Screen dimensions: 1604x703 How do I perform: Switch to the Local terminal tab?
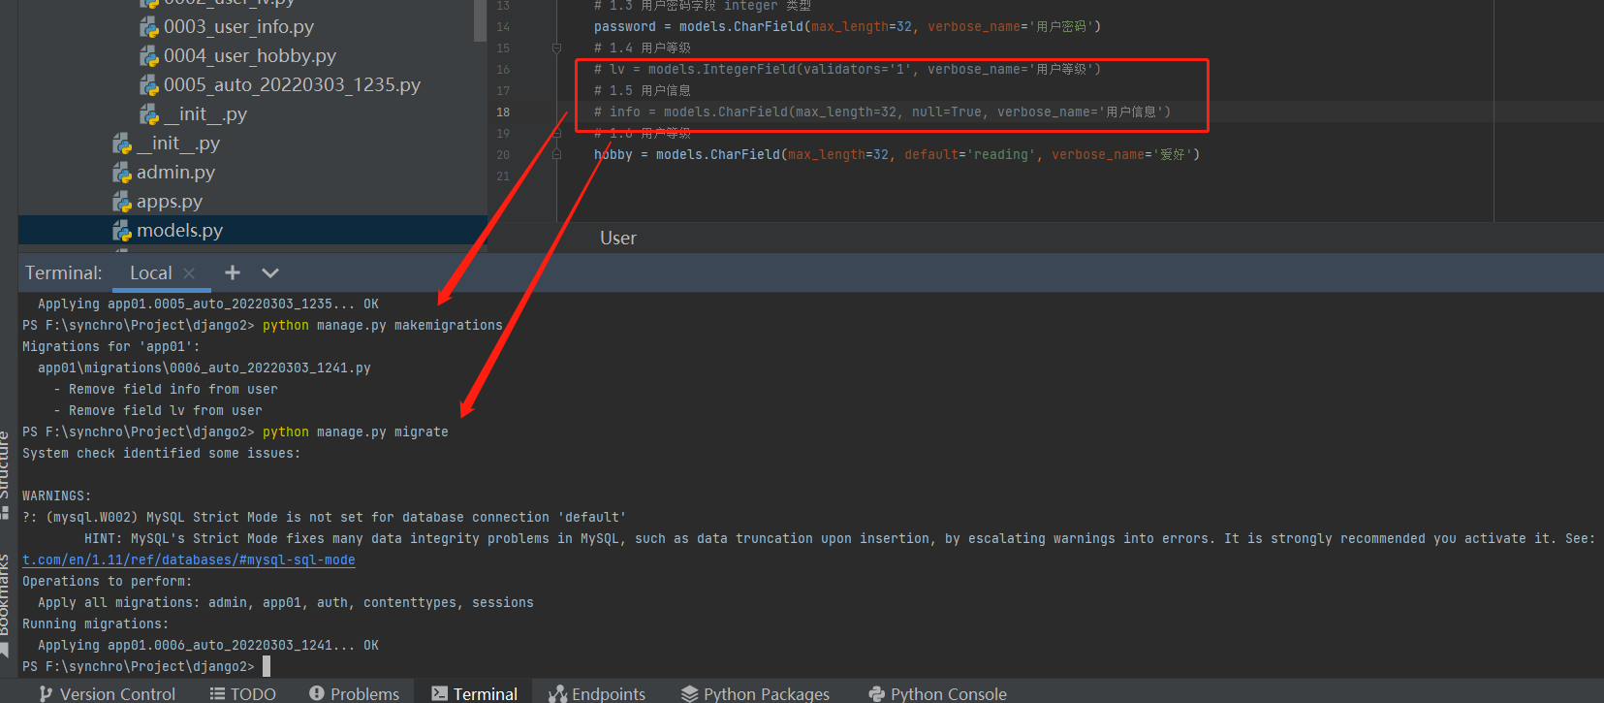151,273
